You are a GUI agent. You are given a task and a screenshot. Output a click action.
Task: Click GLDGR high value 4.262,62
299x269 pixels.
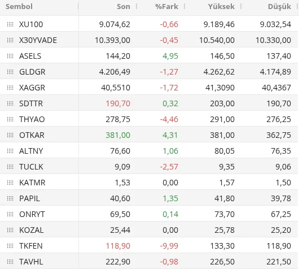(219, 72)
